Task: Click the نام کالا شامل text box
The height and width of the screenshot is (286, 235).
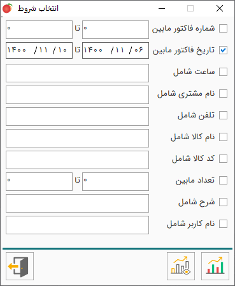Action: click(77, 139)
